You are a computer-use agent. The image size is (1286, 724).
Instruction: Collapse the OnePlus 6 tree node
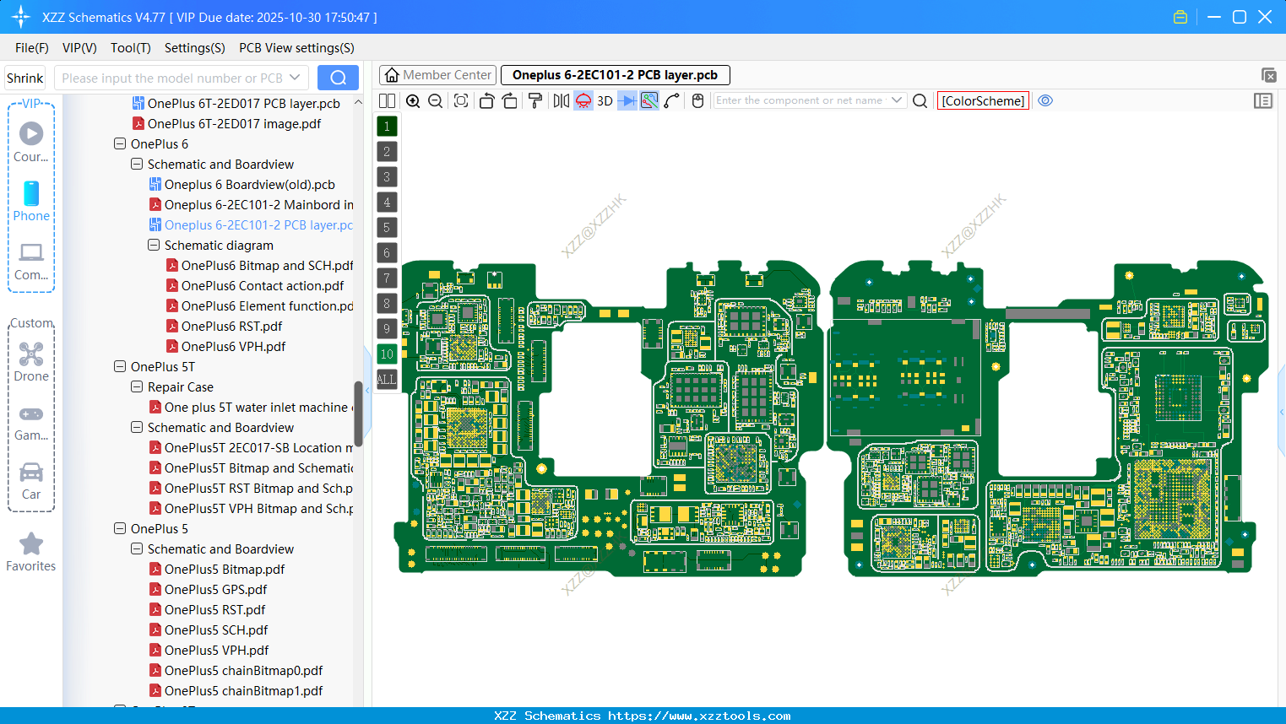pos(119,143)
